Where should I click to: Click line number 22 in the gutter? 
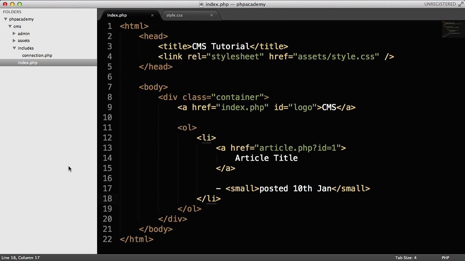(x=107, y=239)
